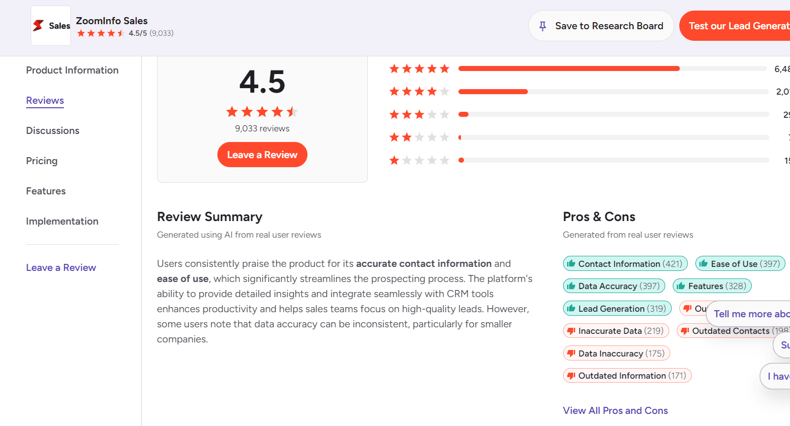Click the five-star icon row in ratings breakdown
This screenshot has width=790, height=426.
(419, 68)
